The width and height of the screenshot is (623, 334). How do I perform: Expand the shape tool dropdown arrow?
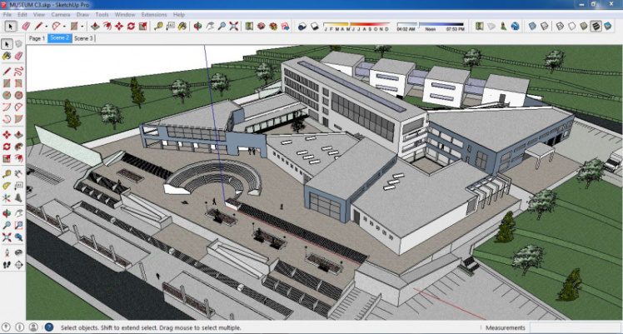coord(82,26)
